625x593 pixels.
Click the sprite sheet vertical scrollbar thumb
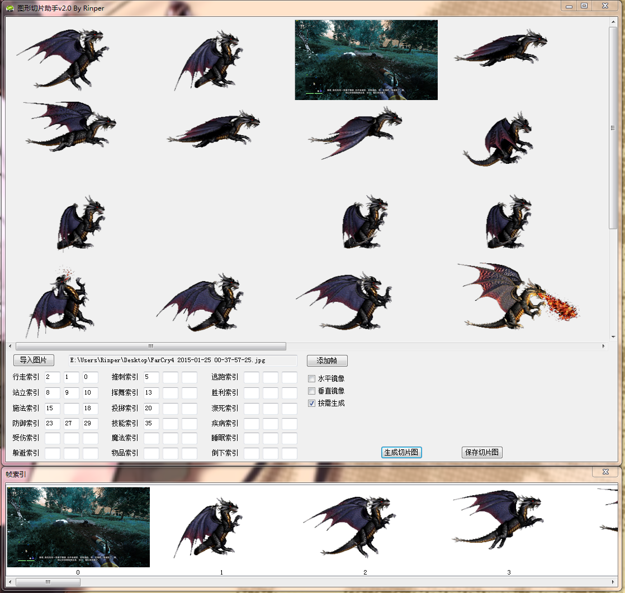click(x=613, y=127)
